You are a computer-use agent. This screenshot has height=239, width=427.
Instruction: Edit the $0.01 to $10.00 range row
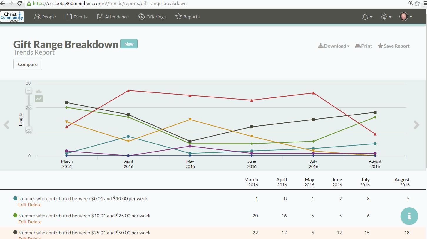22,205
